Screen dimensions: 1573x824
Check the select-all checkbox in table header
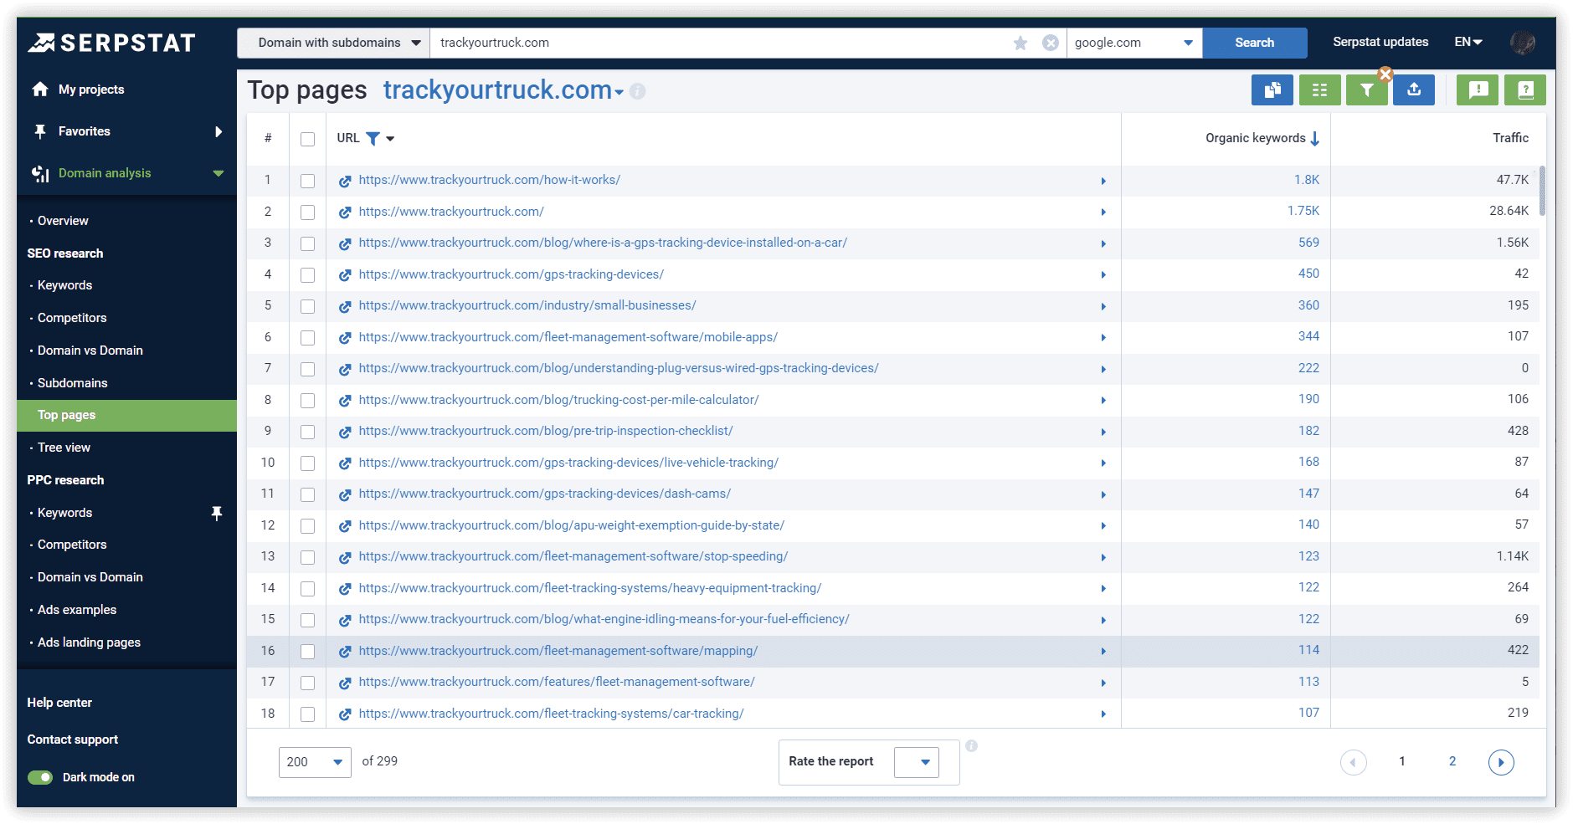pos(307,139)
